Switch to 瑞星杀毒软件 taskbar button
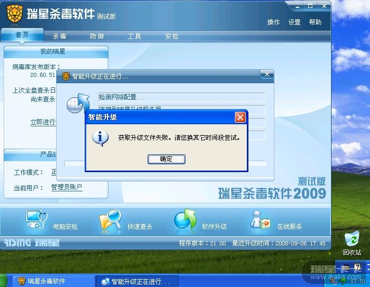 tap(53, 281)
